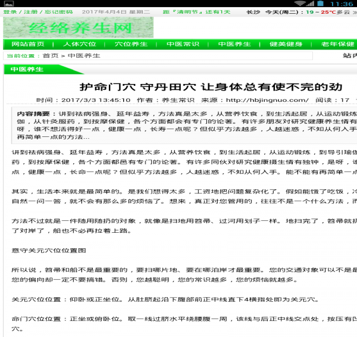357x337 pixels.
Task: Open the source link http://hbjingnuo.com/
Action: (267, 100)
